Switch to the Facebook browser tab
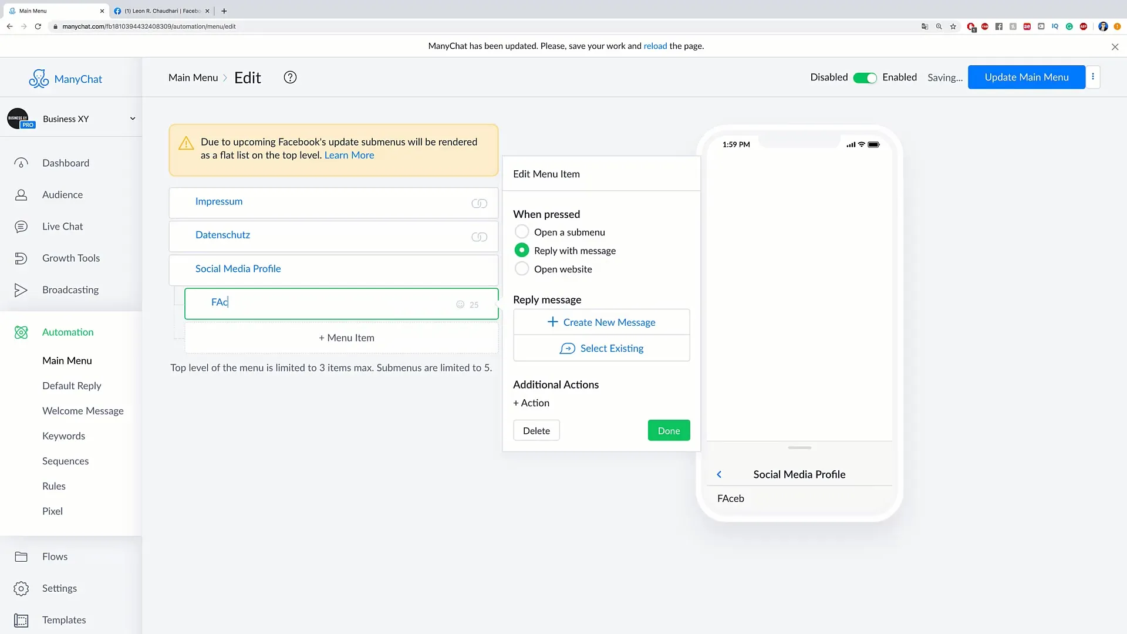 point(161,11)
